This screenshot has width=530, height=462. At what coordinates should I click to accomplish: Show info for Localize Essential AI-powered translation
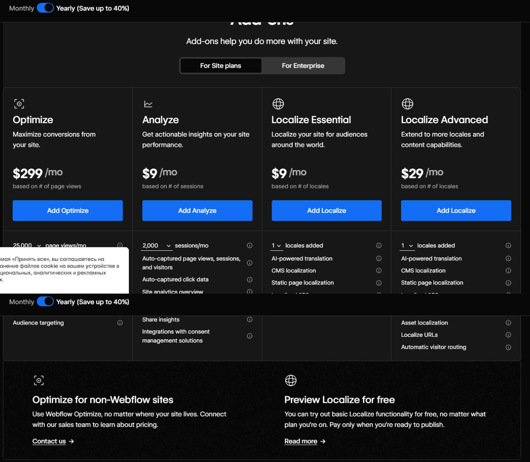pyautogui.click(x=379, y=259)
